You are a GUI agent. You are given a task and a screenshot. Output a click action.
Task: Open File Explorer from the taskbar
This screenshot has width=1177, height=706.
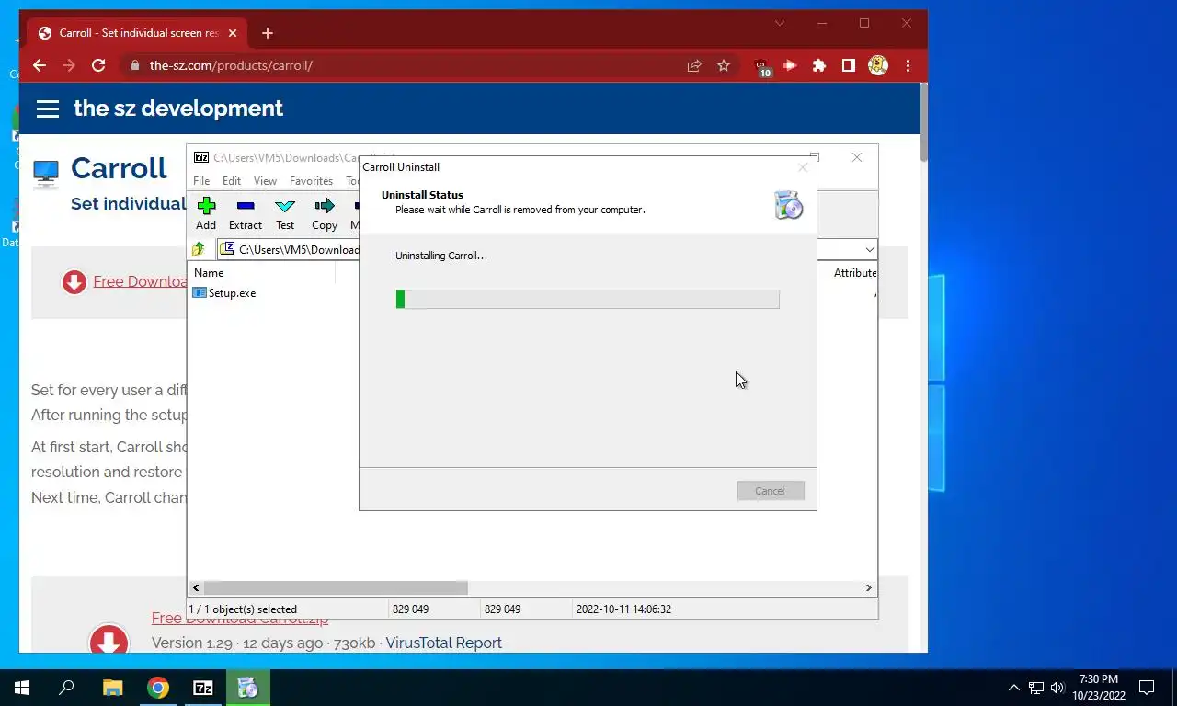112,688
